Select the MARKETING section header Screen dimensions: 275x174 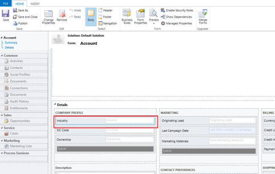pos(169,113)
